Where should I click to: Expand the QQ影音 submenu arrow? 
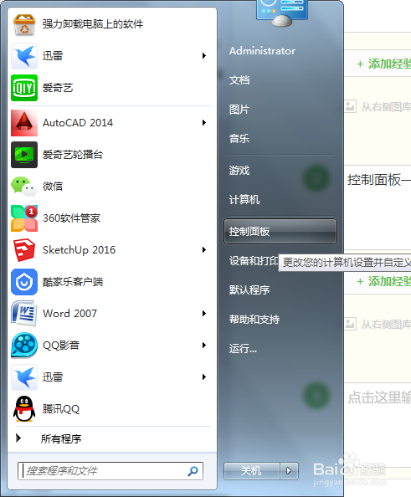click(204, 345)
